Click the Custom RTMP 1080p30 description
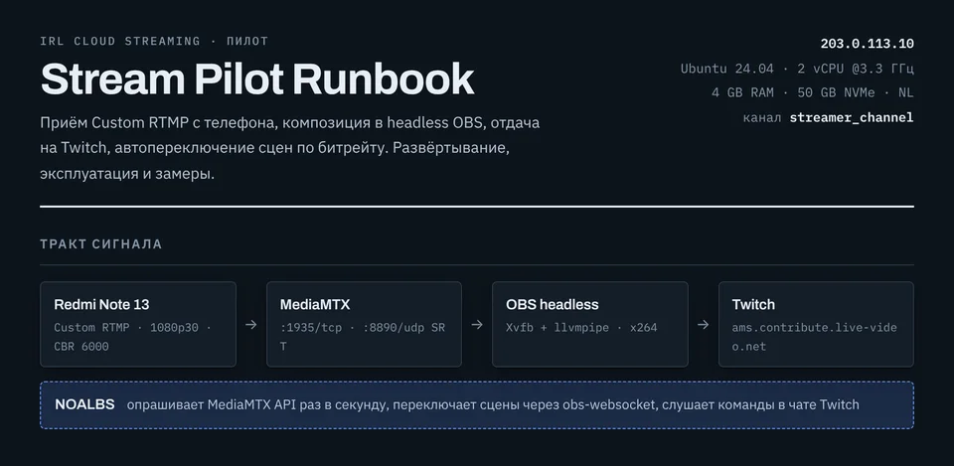The height and width of the screenshot is (466, 954). coord(132,337)
